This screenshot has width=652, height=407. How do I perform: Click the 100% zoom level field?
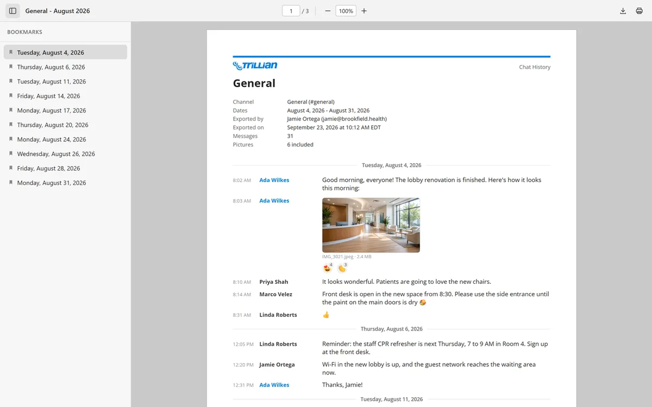(x=346, y=11)
